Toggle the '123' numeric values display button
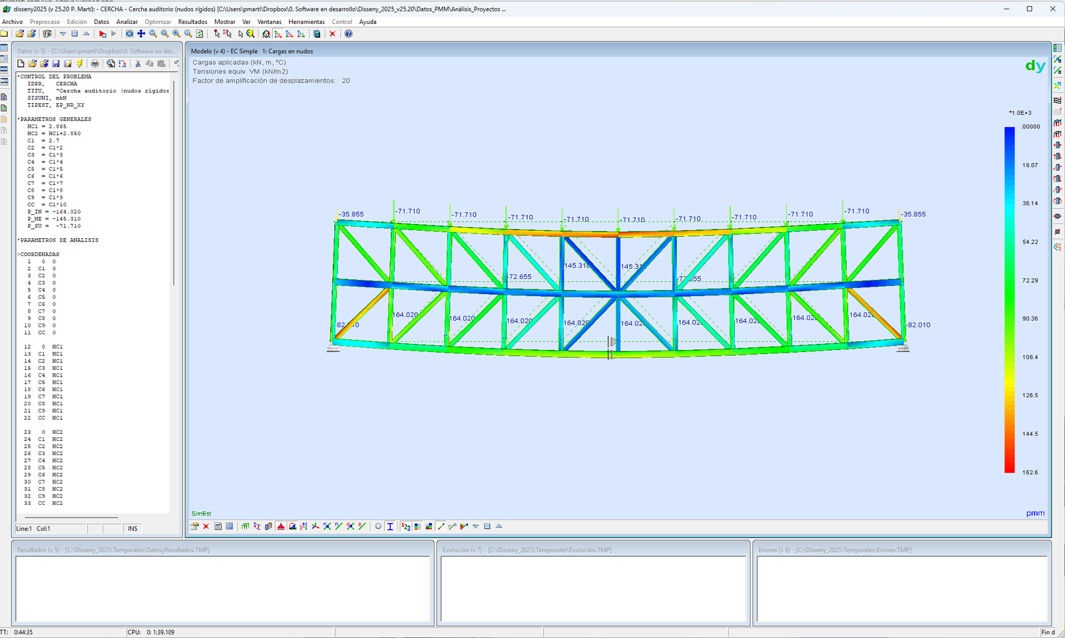The height and width of the screenshot is (638, 1065). click(406, 526)
